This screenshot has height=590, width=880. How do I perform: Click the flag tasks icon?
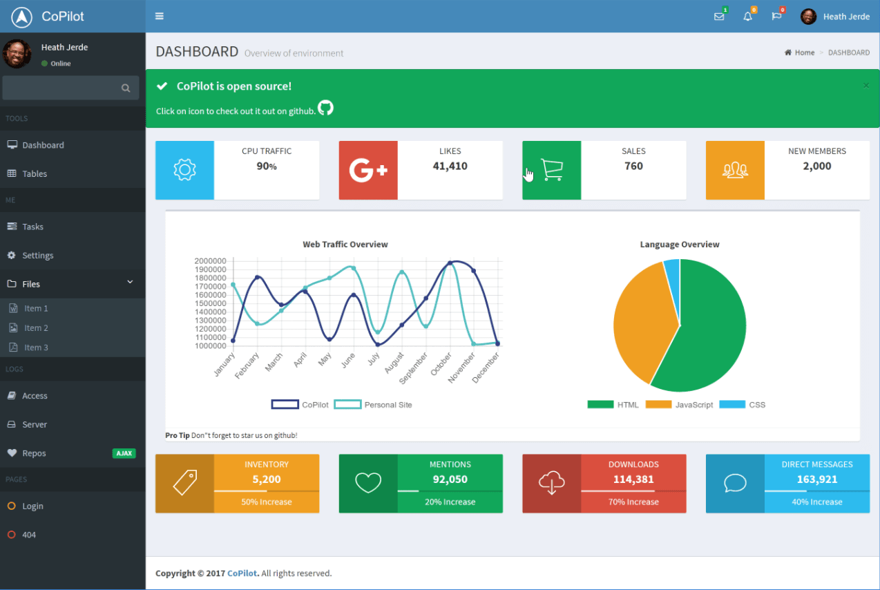[x=776, y=17]
